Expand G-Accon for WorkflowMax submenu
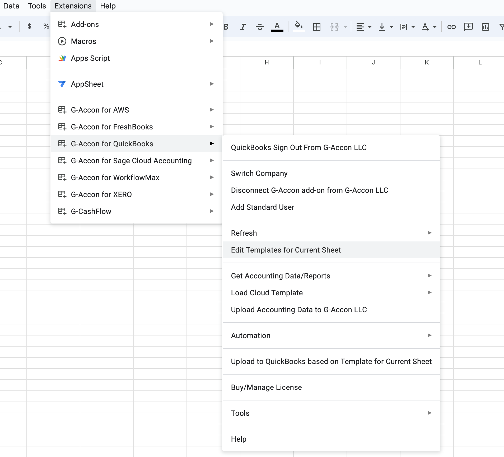This screenshot has height=457, width=504. (136, 178)
